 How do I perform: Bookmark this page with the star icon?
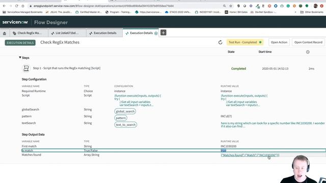coord(231,6)
